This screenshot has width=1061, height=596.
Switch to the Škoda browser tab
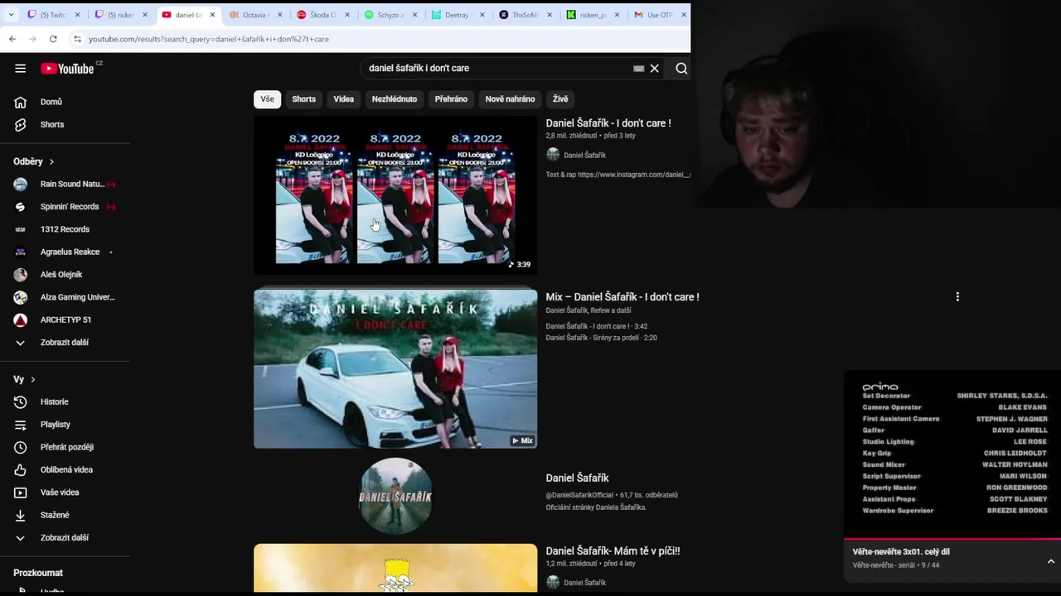322,15
